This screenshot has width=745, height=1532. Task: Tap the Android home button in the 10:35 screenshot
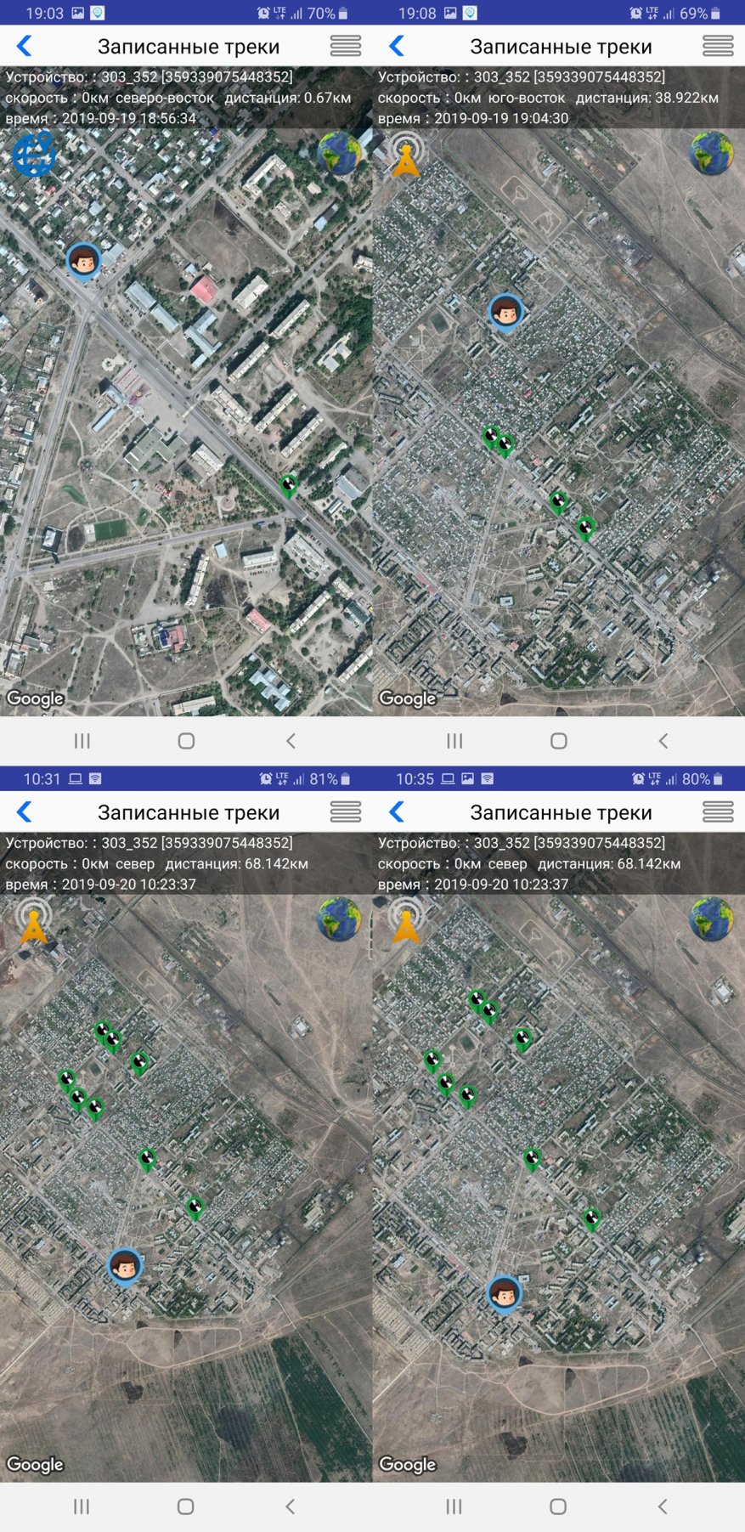[557, 1507]
